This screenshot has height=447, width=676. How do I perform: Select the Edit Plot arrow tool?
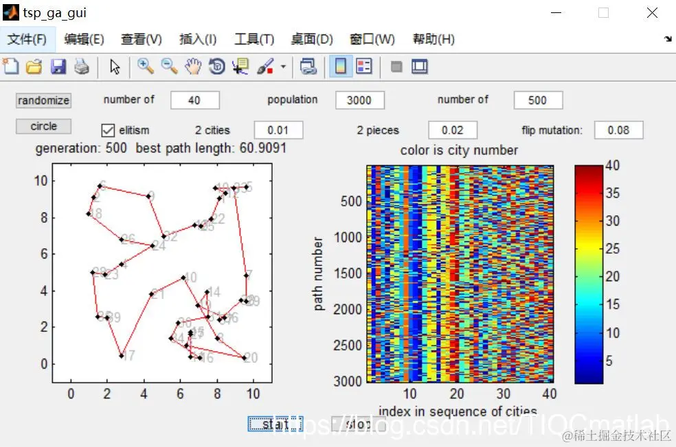pos(115,67)
